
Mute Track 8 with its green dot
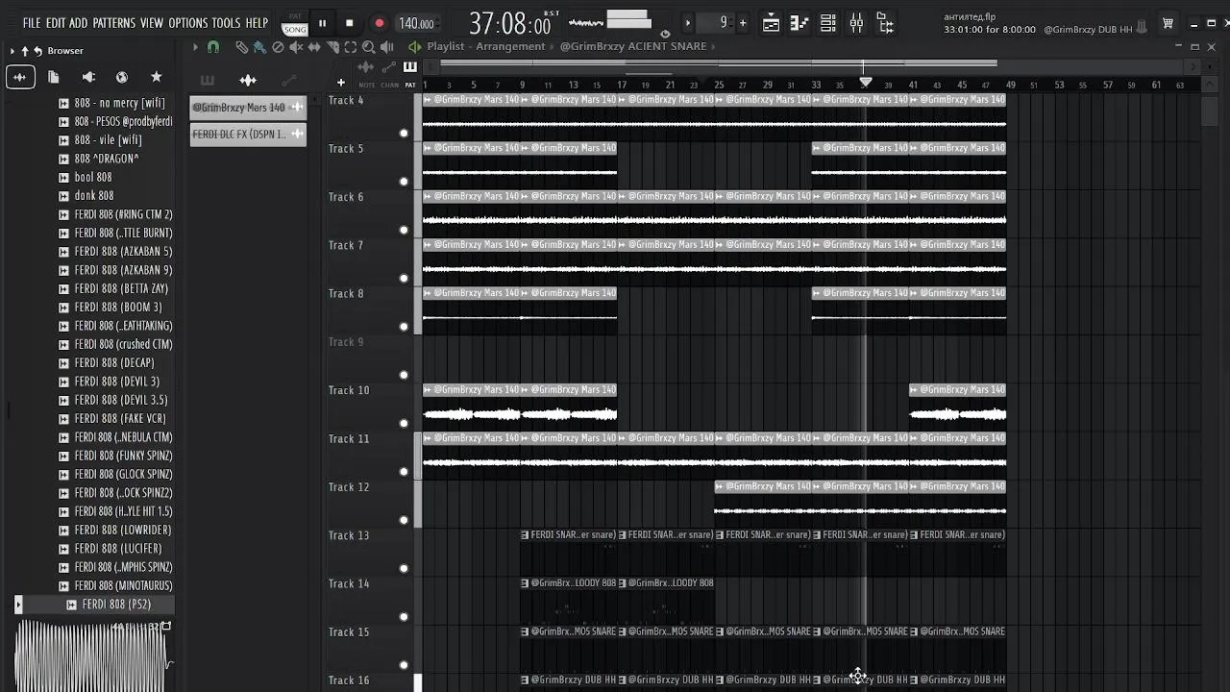[x=404, y=326]
